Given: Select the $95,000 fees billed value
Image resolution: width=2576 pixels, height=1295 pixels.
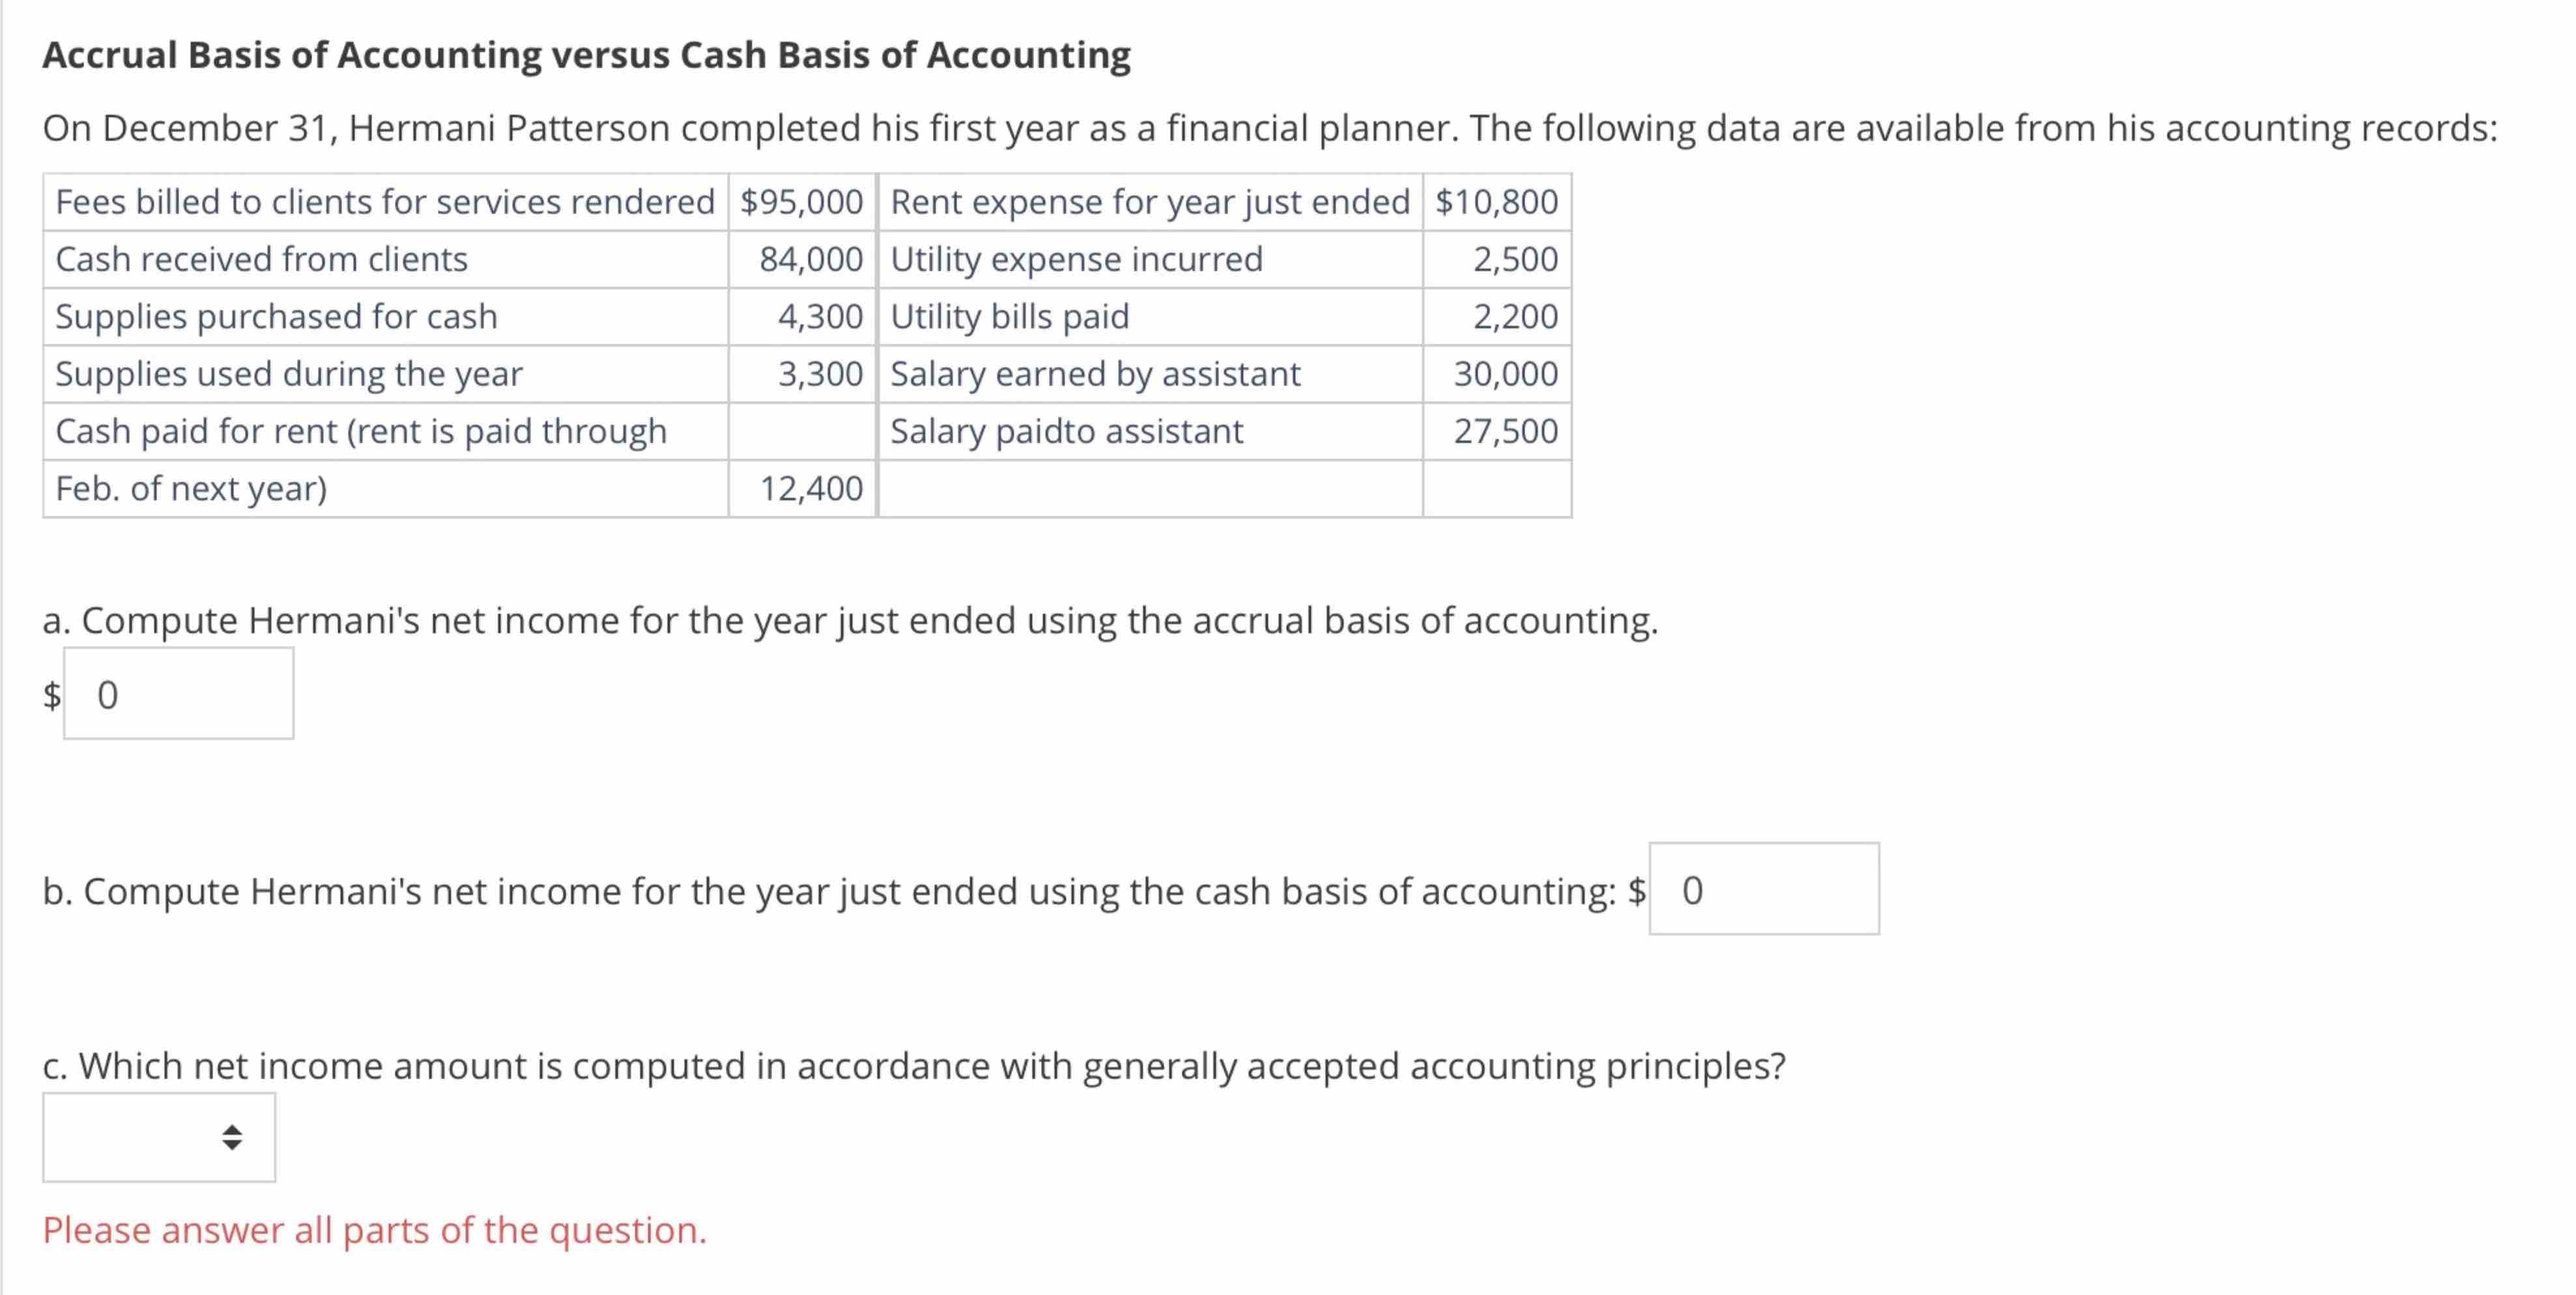Looking at the screenshot, I should 800,202.
